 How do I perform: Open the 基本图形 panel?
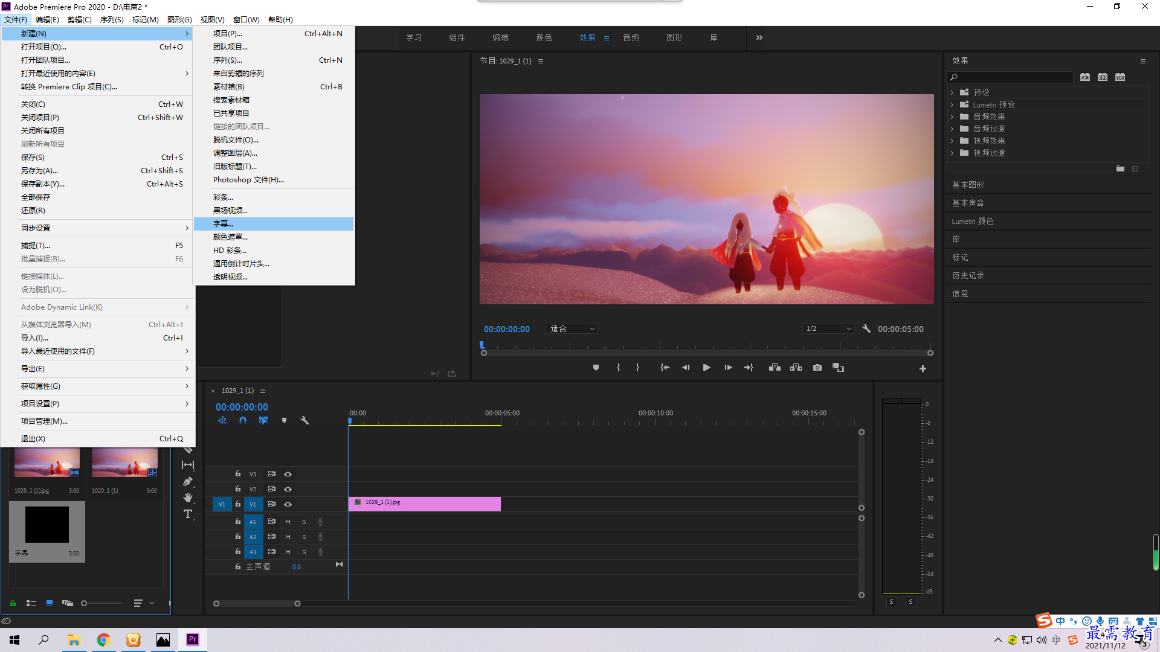(x=968, y=185)
